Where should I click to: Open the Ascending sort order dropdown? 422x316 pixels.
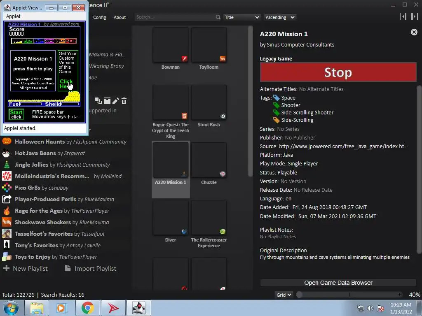point(280,17)
